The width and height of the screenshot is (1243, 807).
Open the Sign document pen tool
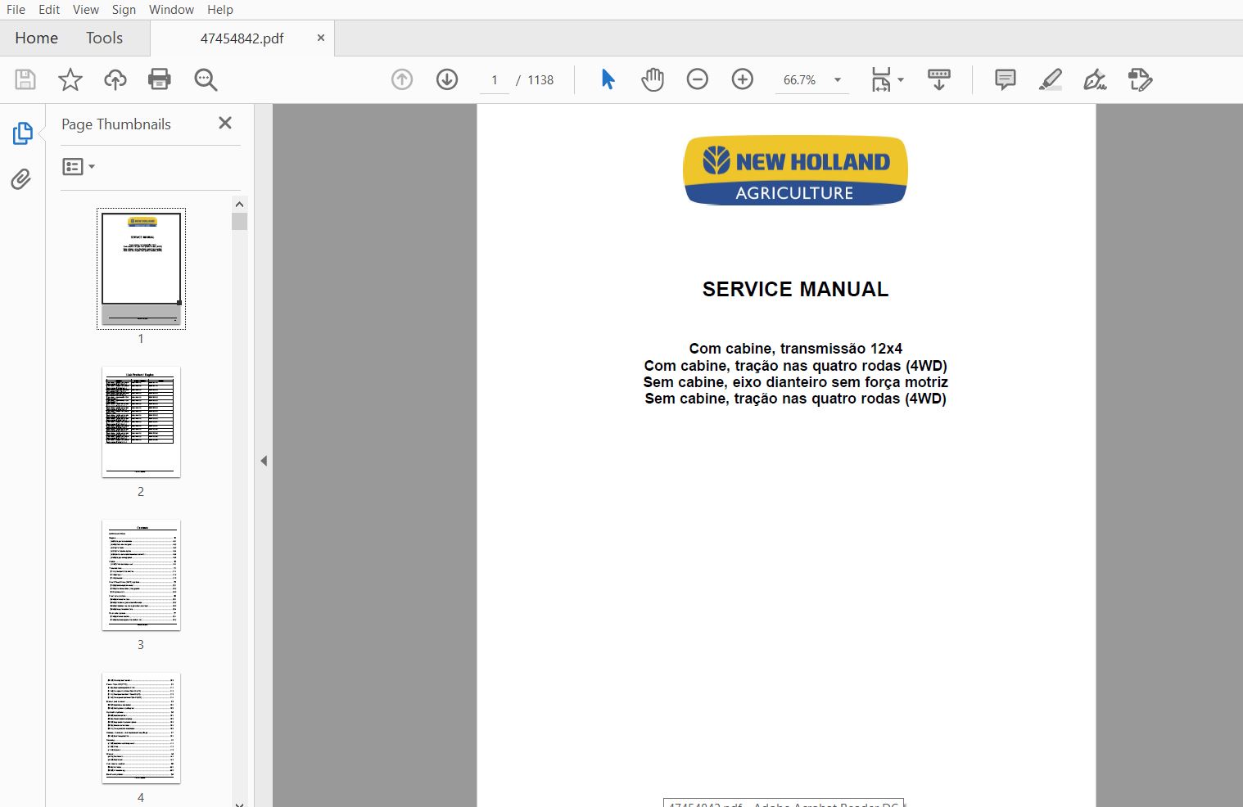click(1095, 79)
